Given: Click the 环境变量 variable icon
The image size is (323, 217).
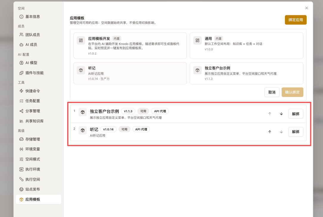Looking at the screenshot, I should pyautogui.click(x=21, y=149).
